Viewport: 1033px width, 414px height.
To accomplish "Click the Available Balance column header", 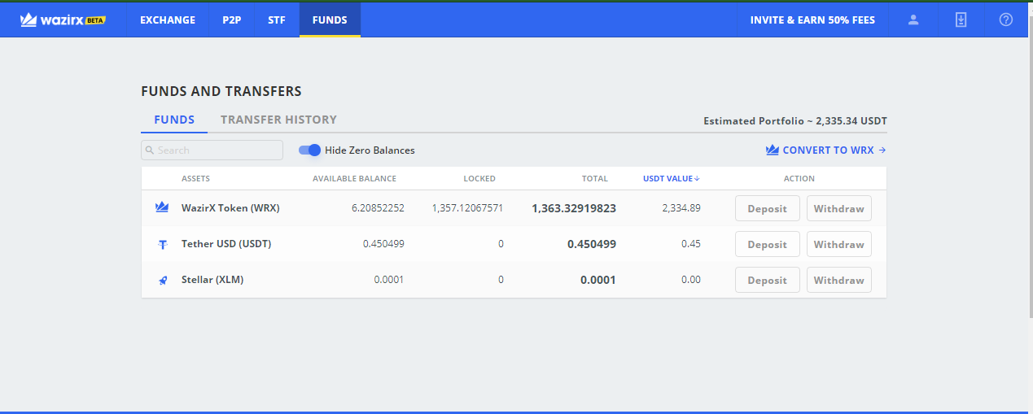I will [354, 179].
